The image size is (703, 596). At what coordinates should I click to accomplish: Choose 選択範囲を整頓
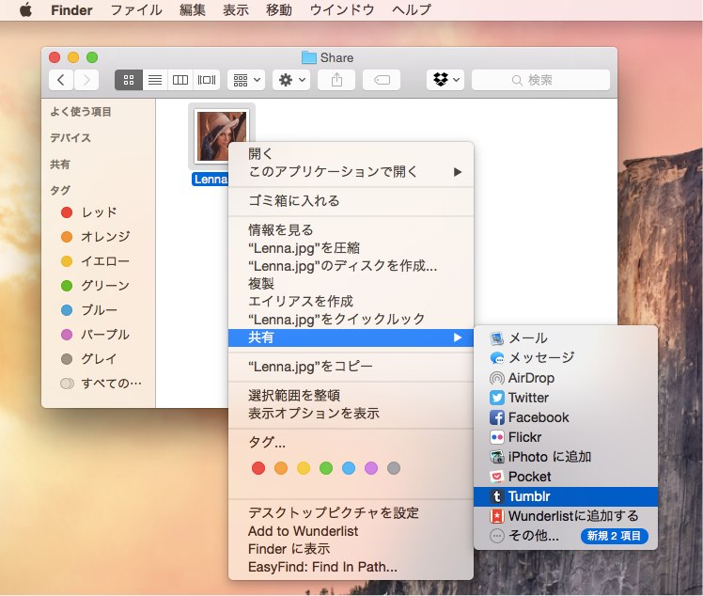[x=351, y=396]
